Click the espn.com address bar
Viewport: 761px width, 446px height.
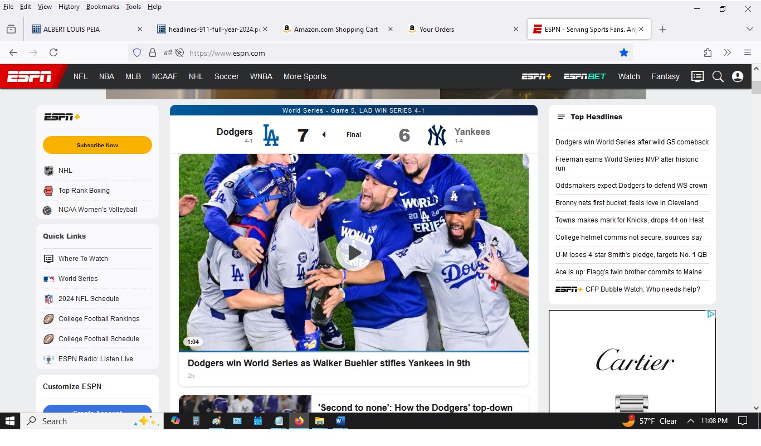pos(390,53)
